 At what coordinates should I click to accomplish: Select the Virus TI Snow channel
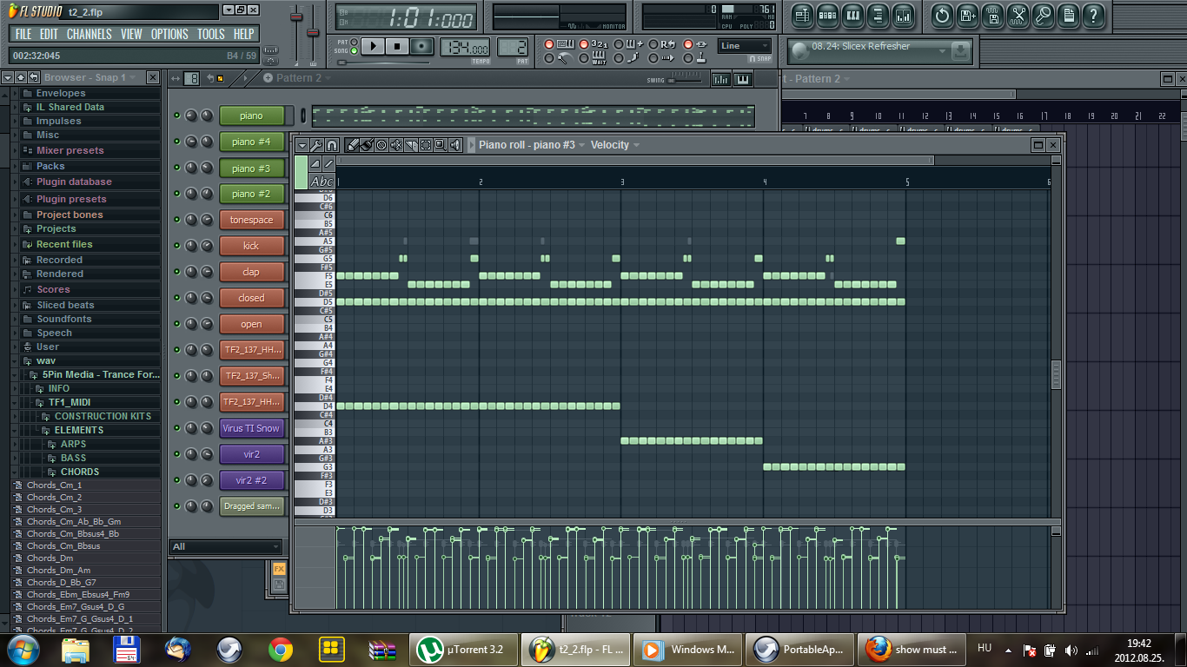click(252, 428)
